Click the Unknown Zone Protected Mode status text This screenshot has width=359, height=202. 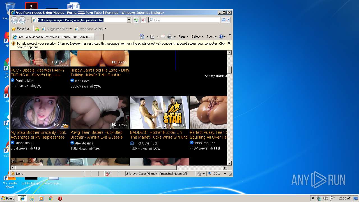pos(157,174)
